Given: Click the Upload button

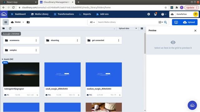Looking at the screenshot, I should [189, 22].
